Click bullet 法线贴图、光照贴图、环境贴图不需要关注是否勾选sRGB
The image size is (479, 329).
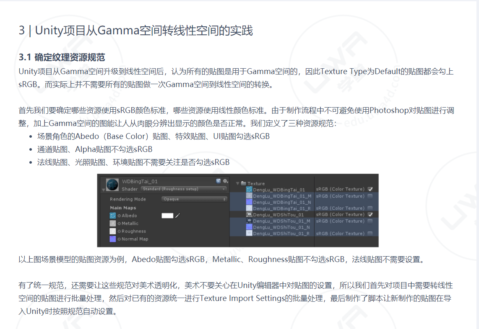point(133,162)
